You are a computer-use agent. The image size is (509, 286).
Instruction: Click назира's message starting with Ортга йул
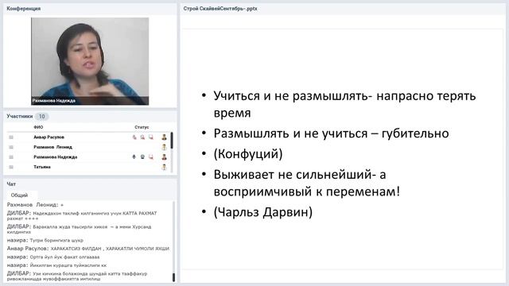53,257
